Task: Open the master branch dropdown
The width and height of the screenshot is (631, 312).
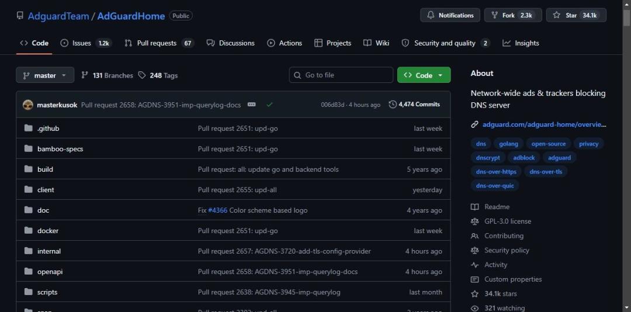Action: [45, 75]
